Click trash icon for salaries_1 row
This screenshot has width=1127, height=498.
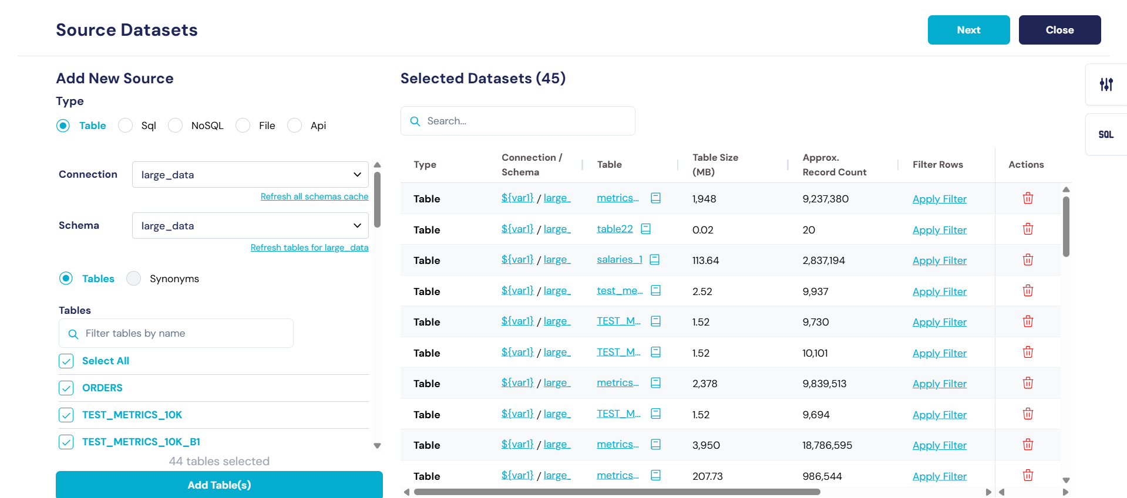pos(1027,260)
